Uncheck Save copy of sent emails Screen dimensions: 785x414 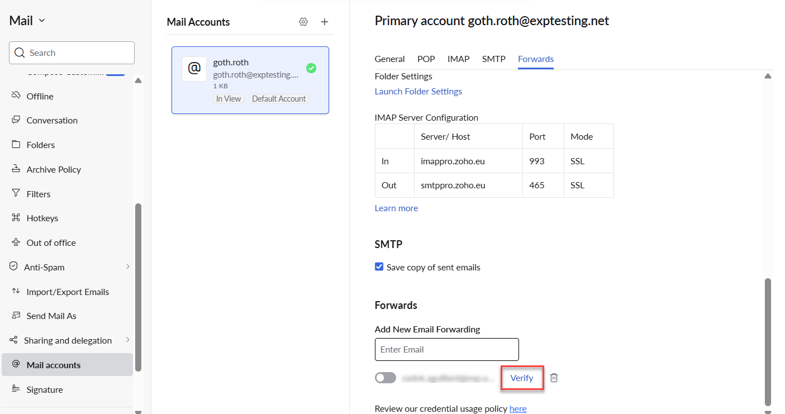click(379, 267)
